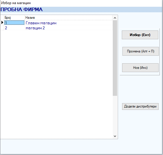Click the Избор (Ент) button
The image size is (163, 155).
coord(140,35)
